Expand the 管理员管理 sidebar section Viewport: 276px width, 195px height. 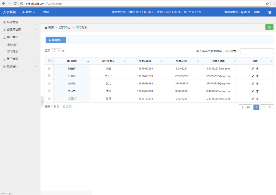click(x=20, y=29)
